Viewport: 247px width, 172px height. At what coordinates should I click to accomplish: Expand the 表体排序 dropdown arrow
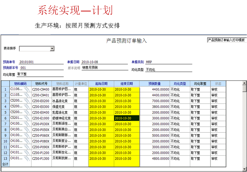[x=52, y=49]
